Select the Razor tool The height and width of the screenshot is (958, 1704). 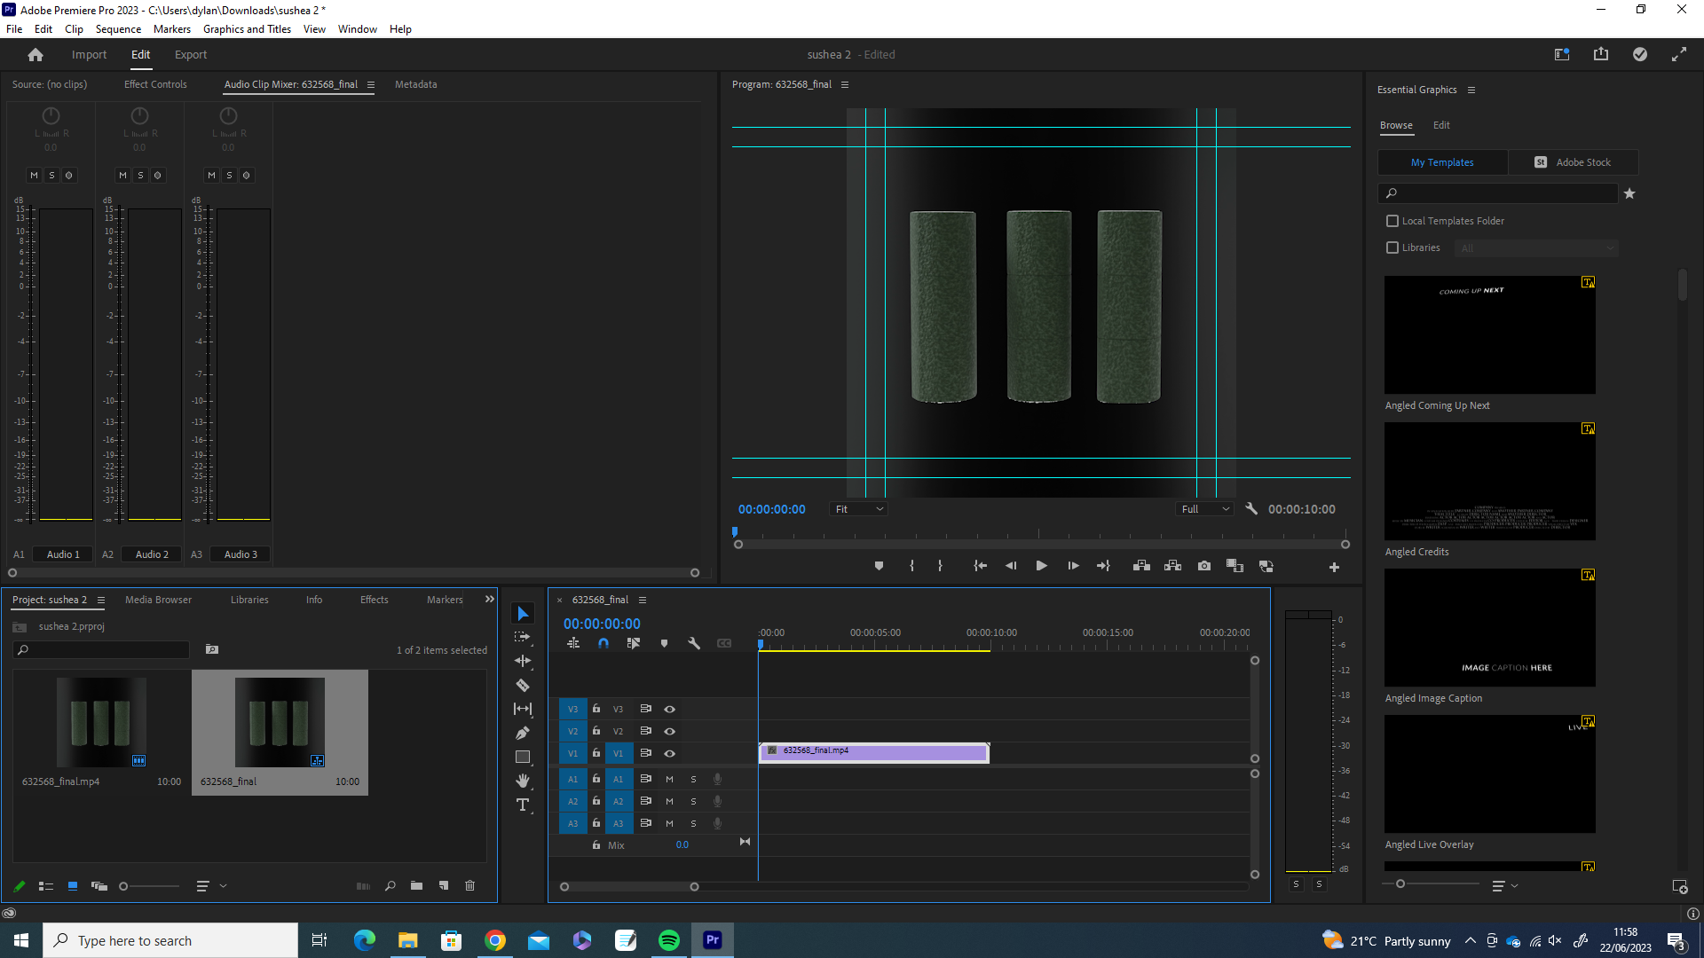(523, 685)
